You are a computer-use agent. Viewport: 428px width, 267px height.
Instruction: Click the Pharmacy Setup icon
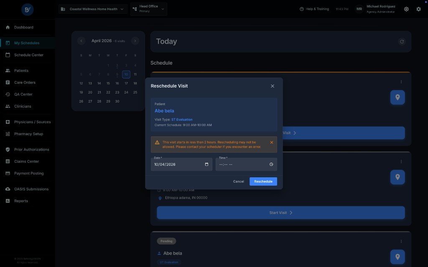click(x=8, y=134)
